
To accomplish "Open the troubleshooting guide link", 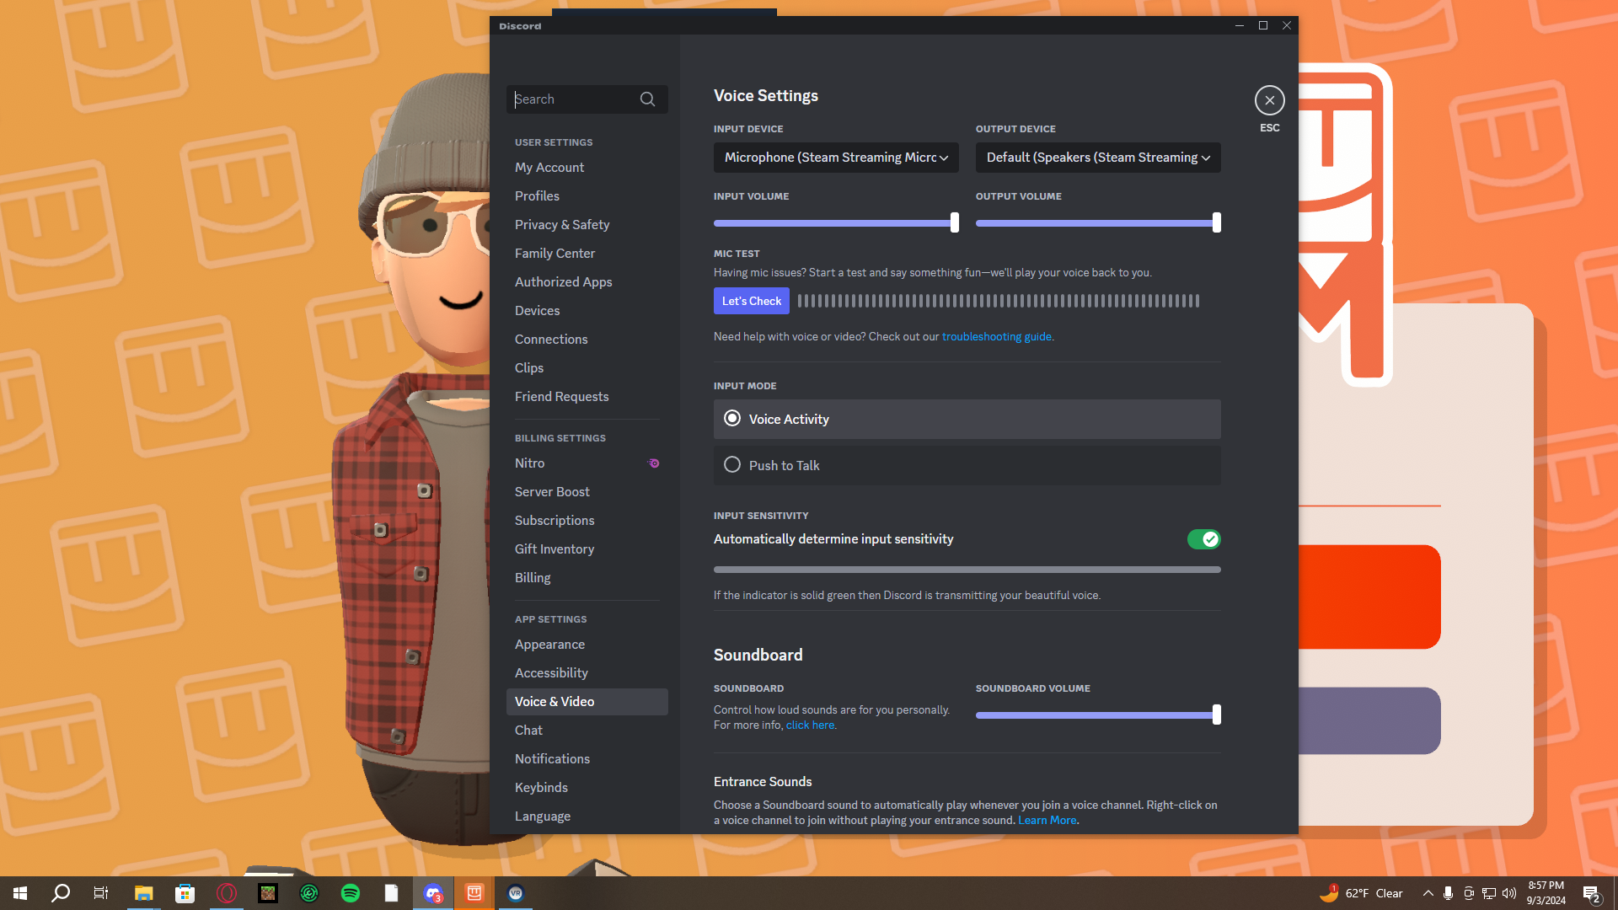I will (996, 336).
